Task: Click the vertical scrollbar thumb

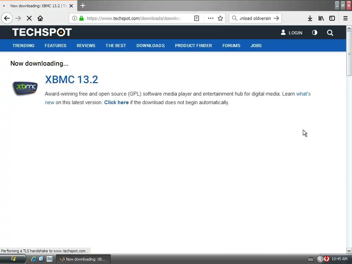Action: [349, 54]
